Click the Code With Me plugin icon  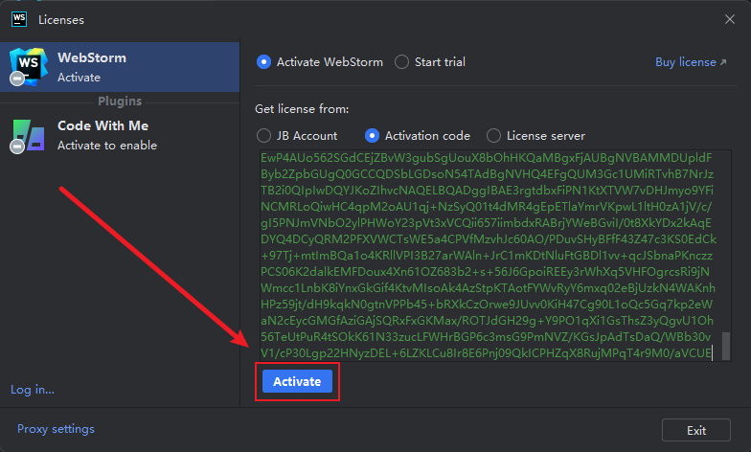pos(28,136)
